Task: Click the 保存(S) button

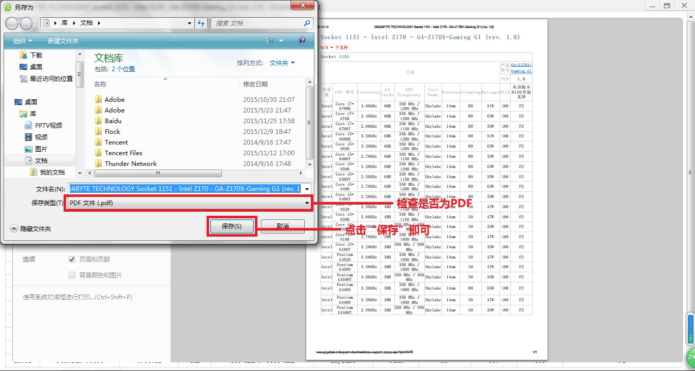Action: [x=231, y=226]
